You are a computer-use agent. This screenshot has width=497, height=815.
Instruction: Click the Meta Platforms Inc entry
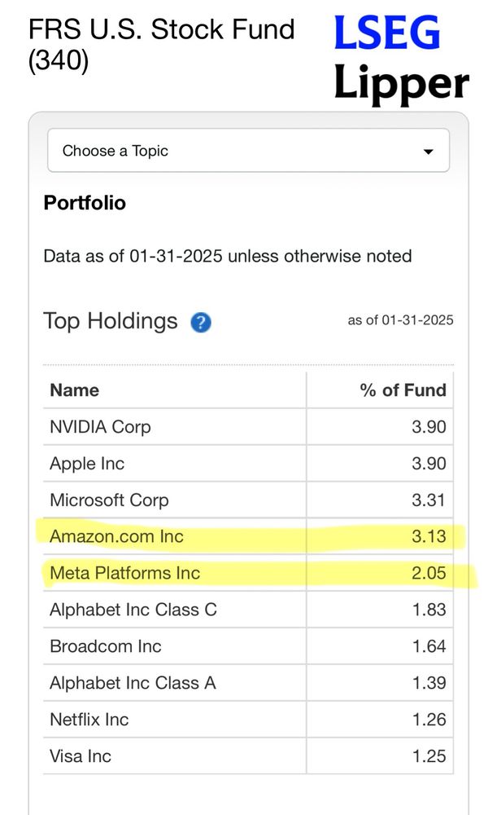[125, 573]
